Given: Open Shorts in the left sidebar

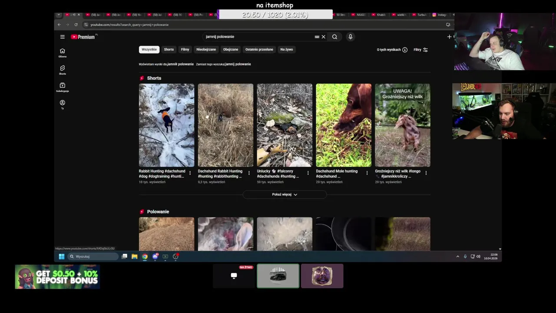Looking at the screenshot, I should [x=63, y=70].
